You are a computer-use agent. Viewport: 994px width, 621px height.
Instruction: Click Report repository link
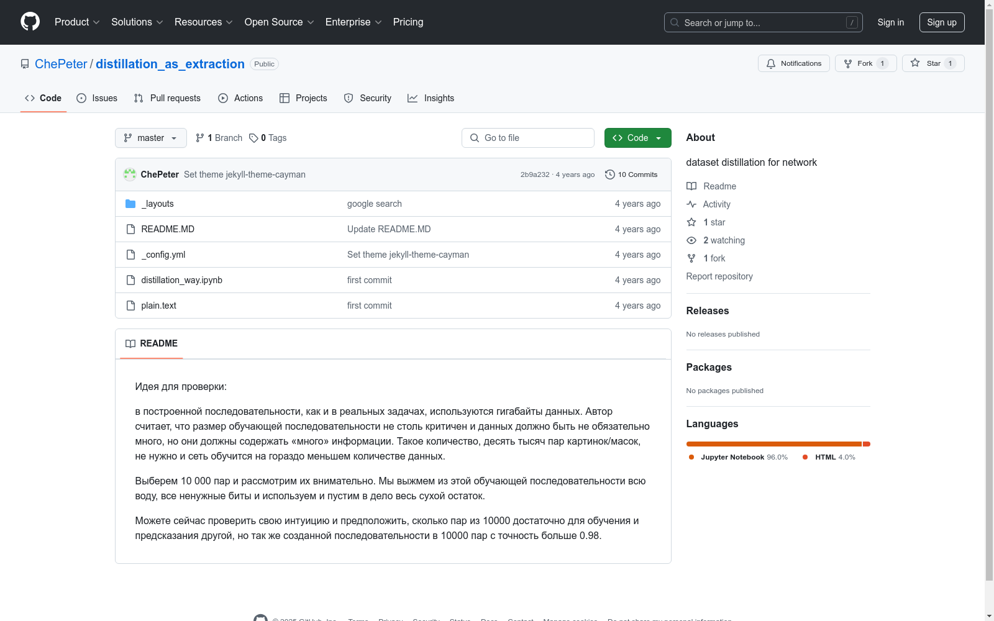[719, 276]
